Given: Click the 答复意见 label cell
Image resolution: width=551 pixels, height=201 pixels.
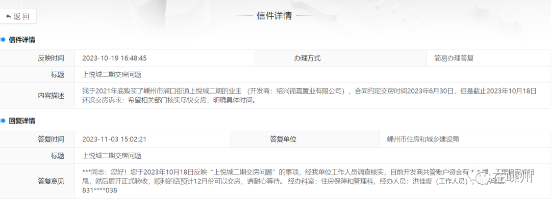Looking at the screenshot, I should tap(37, 181).
